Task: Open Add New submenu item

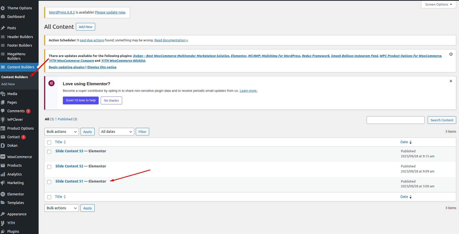Action: tap(8, 84)
